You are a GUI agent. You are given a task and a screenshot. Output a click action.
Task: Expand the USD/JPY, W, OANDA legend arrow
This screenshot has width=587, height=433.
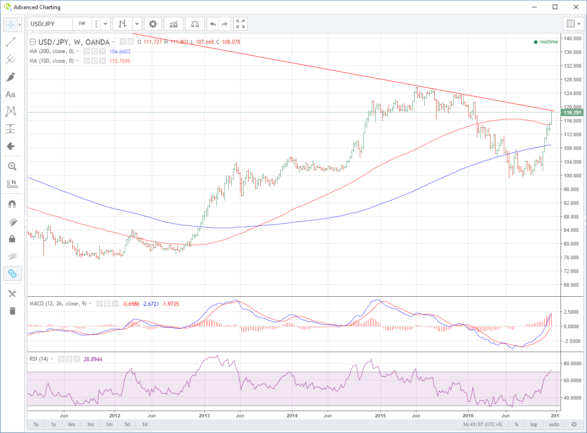pos(113,42)
